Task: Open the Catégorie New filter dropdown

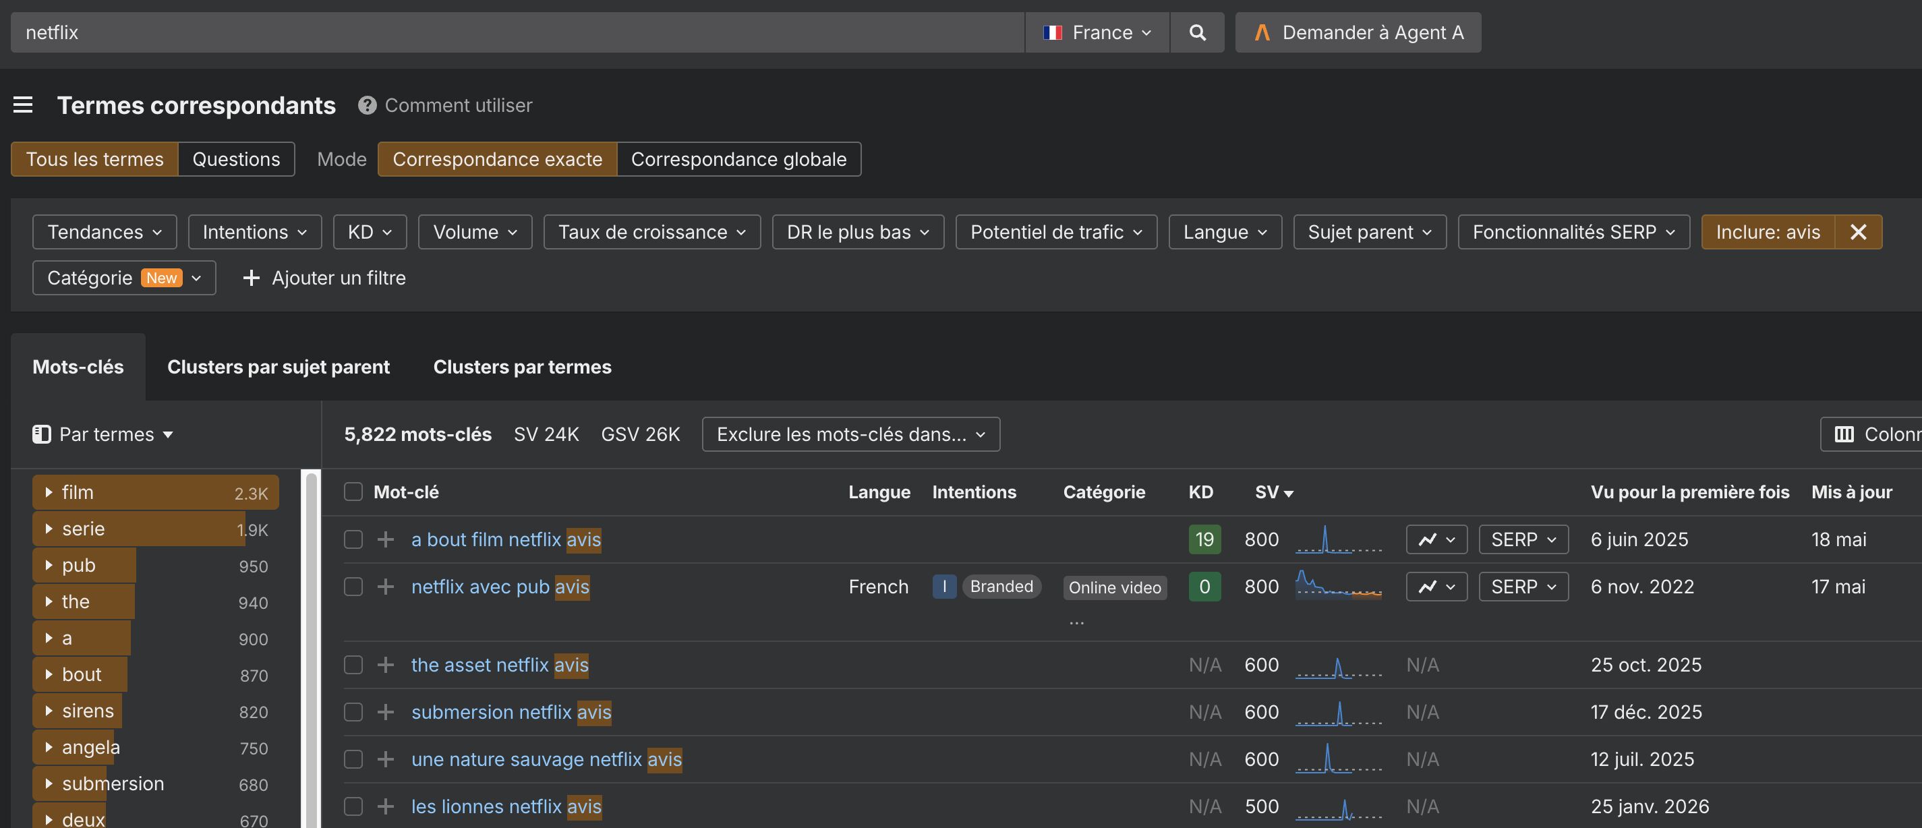Action: pyautogui.click(x=124, y=278)
